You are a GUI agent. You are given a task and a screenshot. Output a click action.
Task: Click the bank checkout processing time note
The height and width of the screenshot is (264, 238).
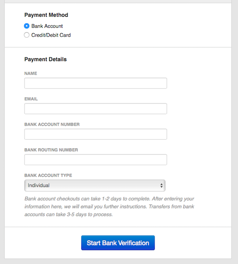(x=109, y=206)
